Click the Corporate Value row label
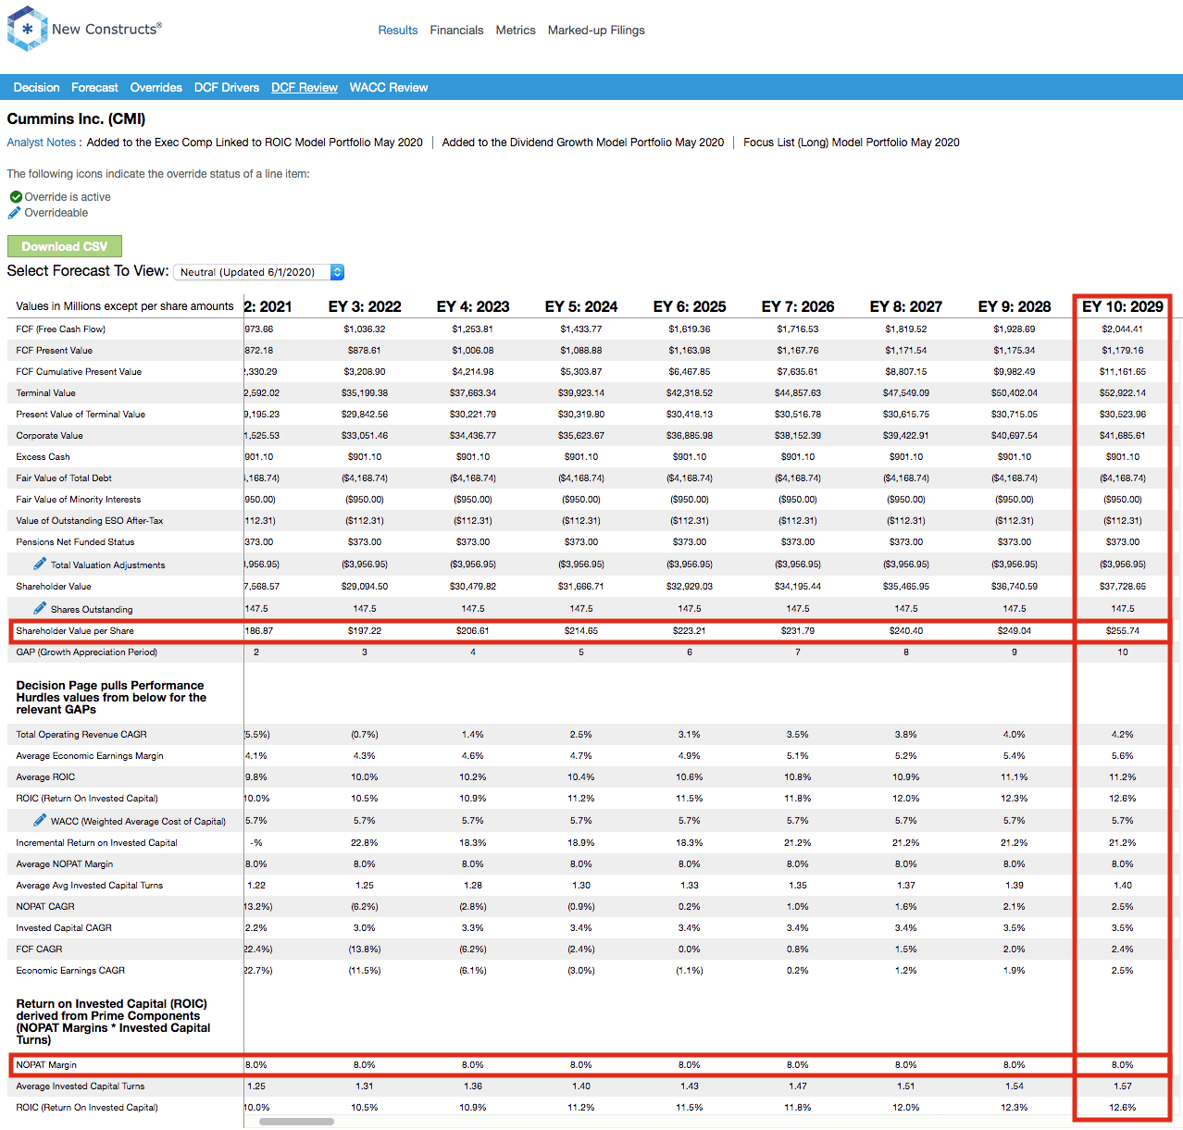Viewport: 1183px width, 1130px height. [x=50, y=436]
